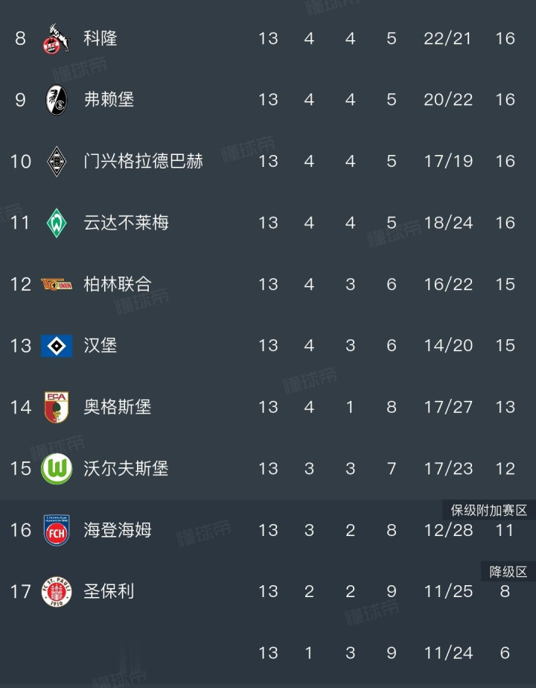Click the 柏林联合 Union badge
Image resolution: width=536 pixels, height=688 pixels.
click(57, 284)
